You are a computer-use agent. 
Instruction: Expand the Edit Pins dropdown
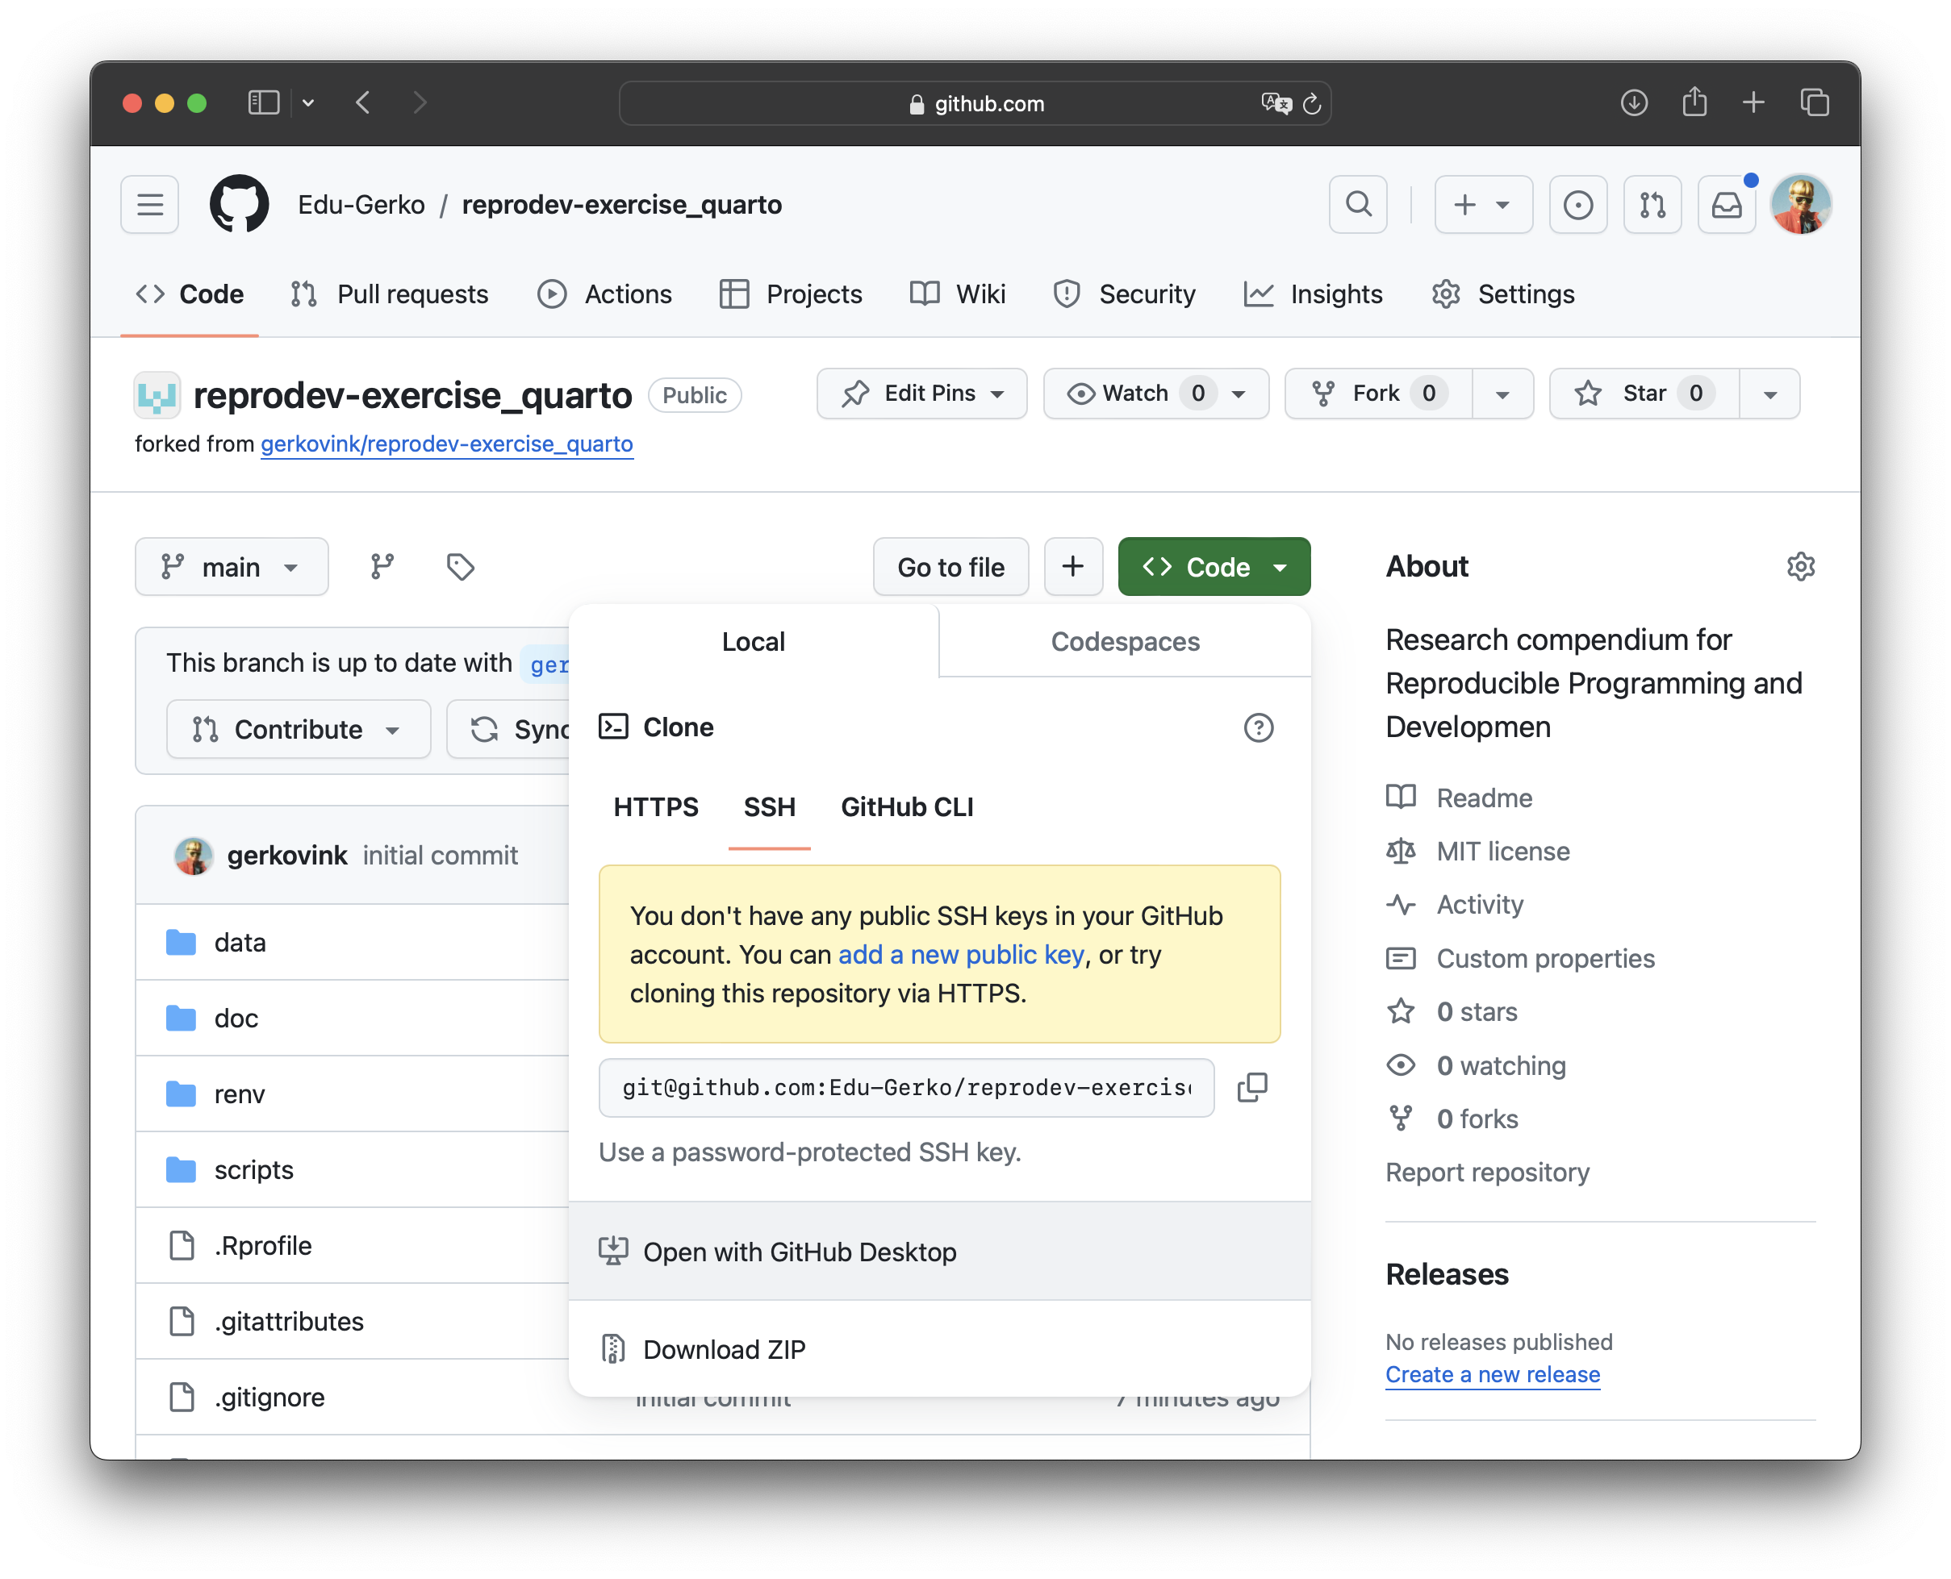coord(921,394)
